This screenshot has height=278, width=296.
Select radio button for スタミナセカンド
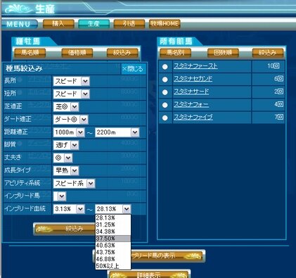coord(165,80)
